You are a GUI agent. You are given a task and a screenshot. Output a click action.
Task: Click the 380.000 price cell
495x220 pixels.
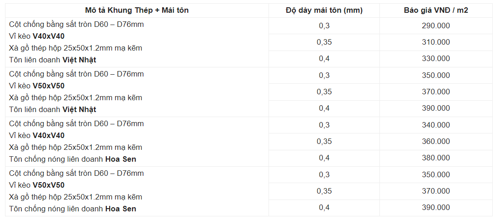click(x=436, y=158)
